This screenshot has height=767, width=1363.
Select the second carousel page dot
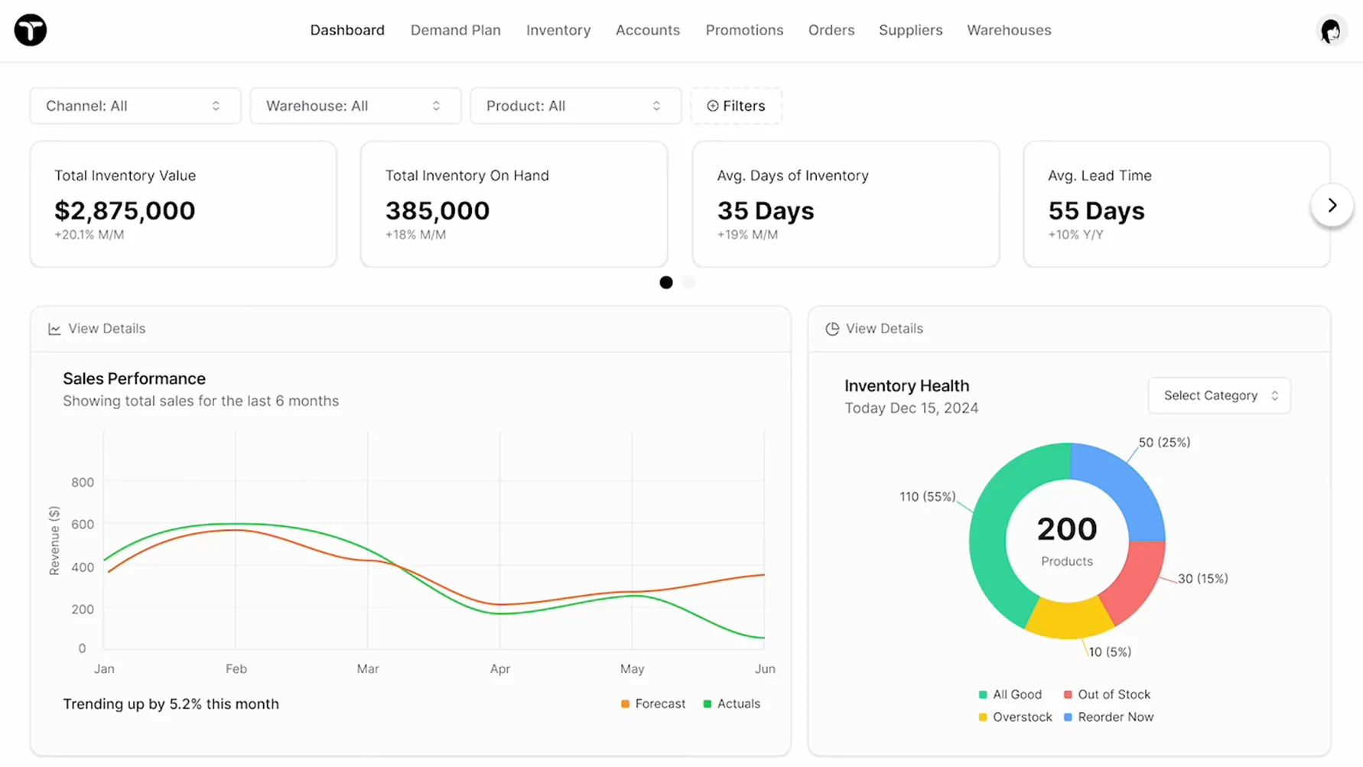688,282
